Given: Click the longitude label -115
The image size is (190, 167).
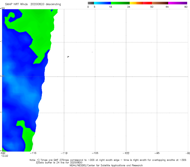Looking at the screenshot, I should click(33, 153).
